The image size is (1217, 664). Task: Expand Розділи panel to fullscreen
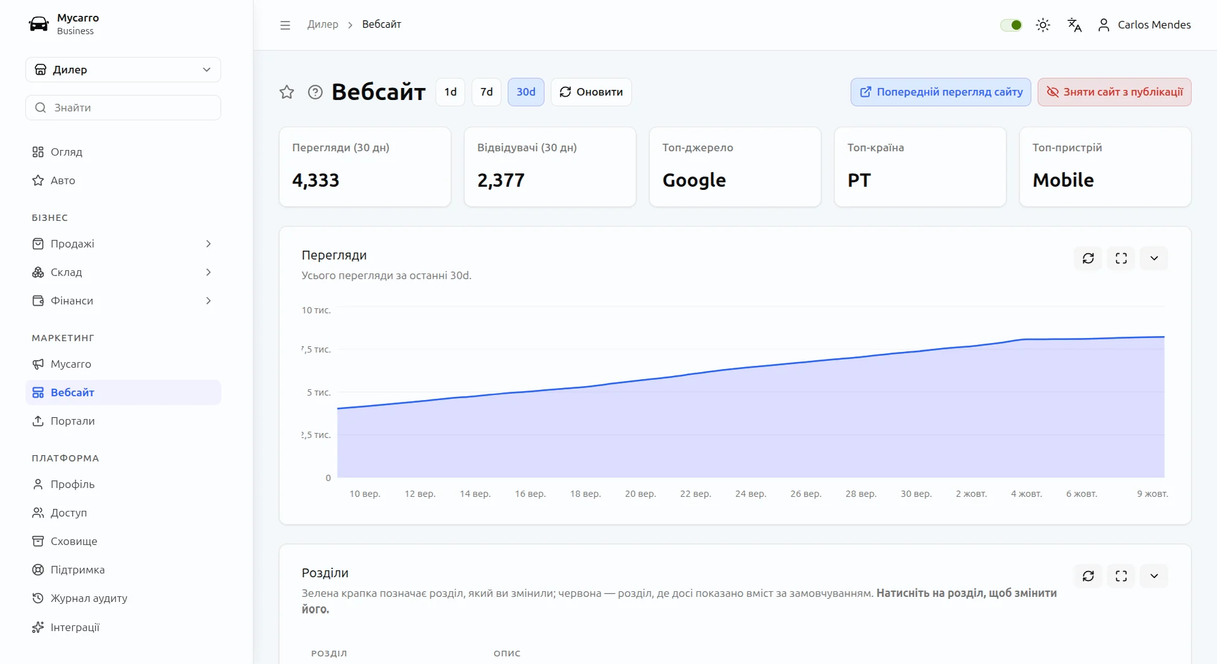pyautogui.click(x=1121, y=576)
